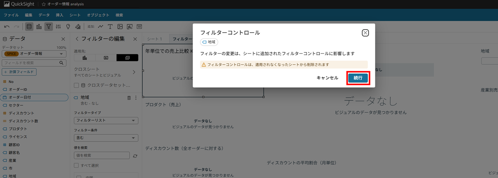Select the cross-sheet scope button
Image resolution: width=498 pixels, height=178 pixels.
[127, 58]
